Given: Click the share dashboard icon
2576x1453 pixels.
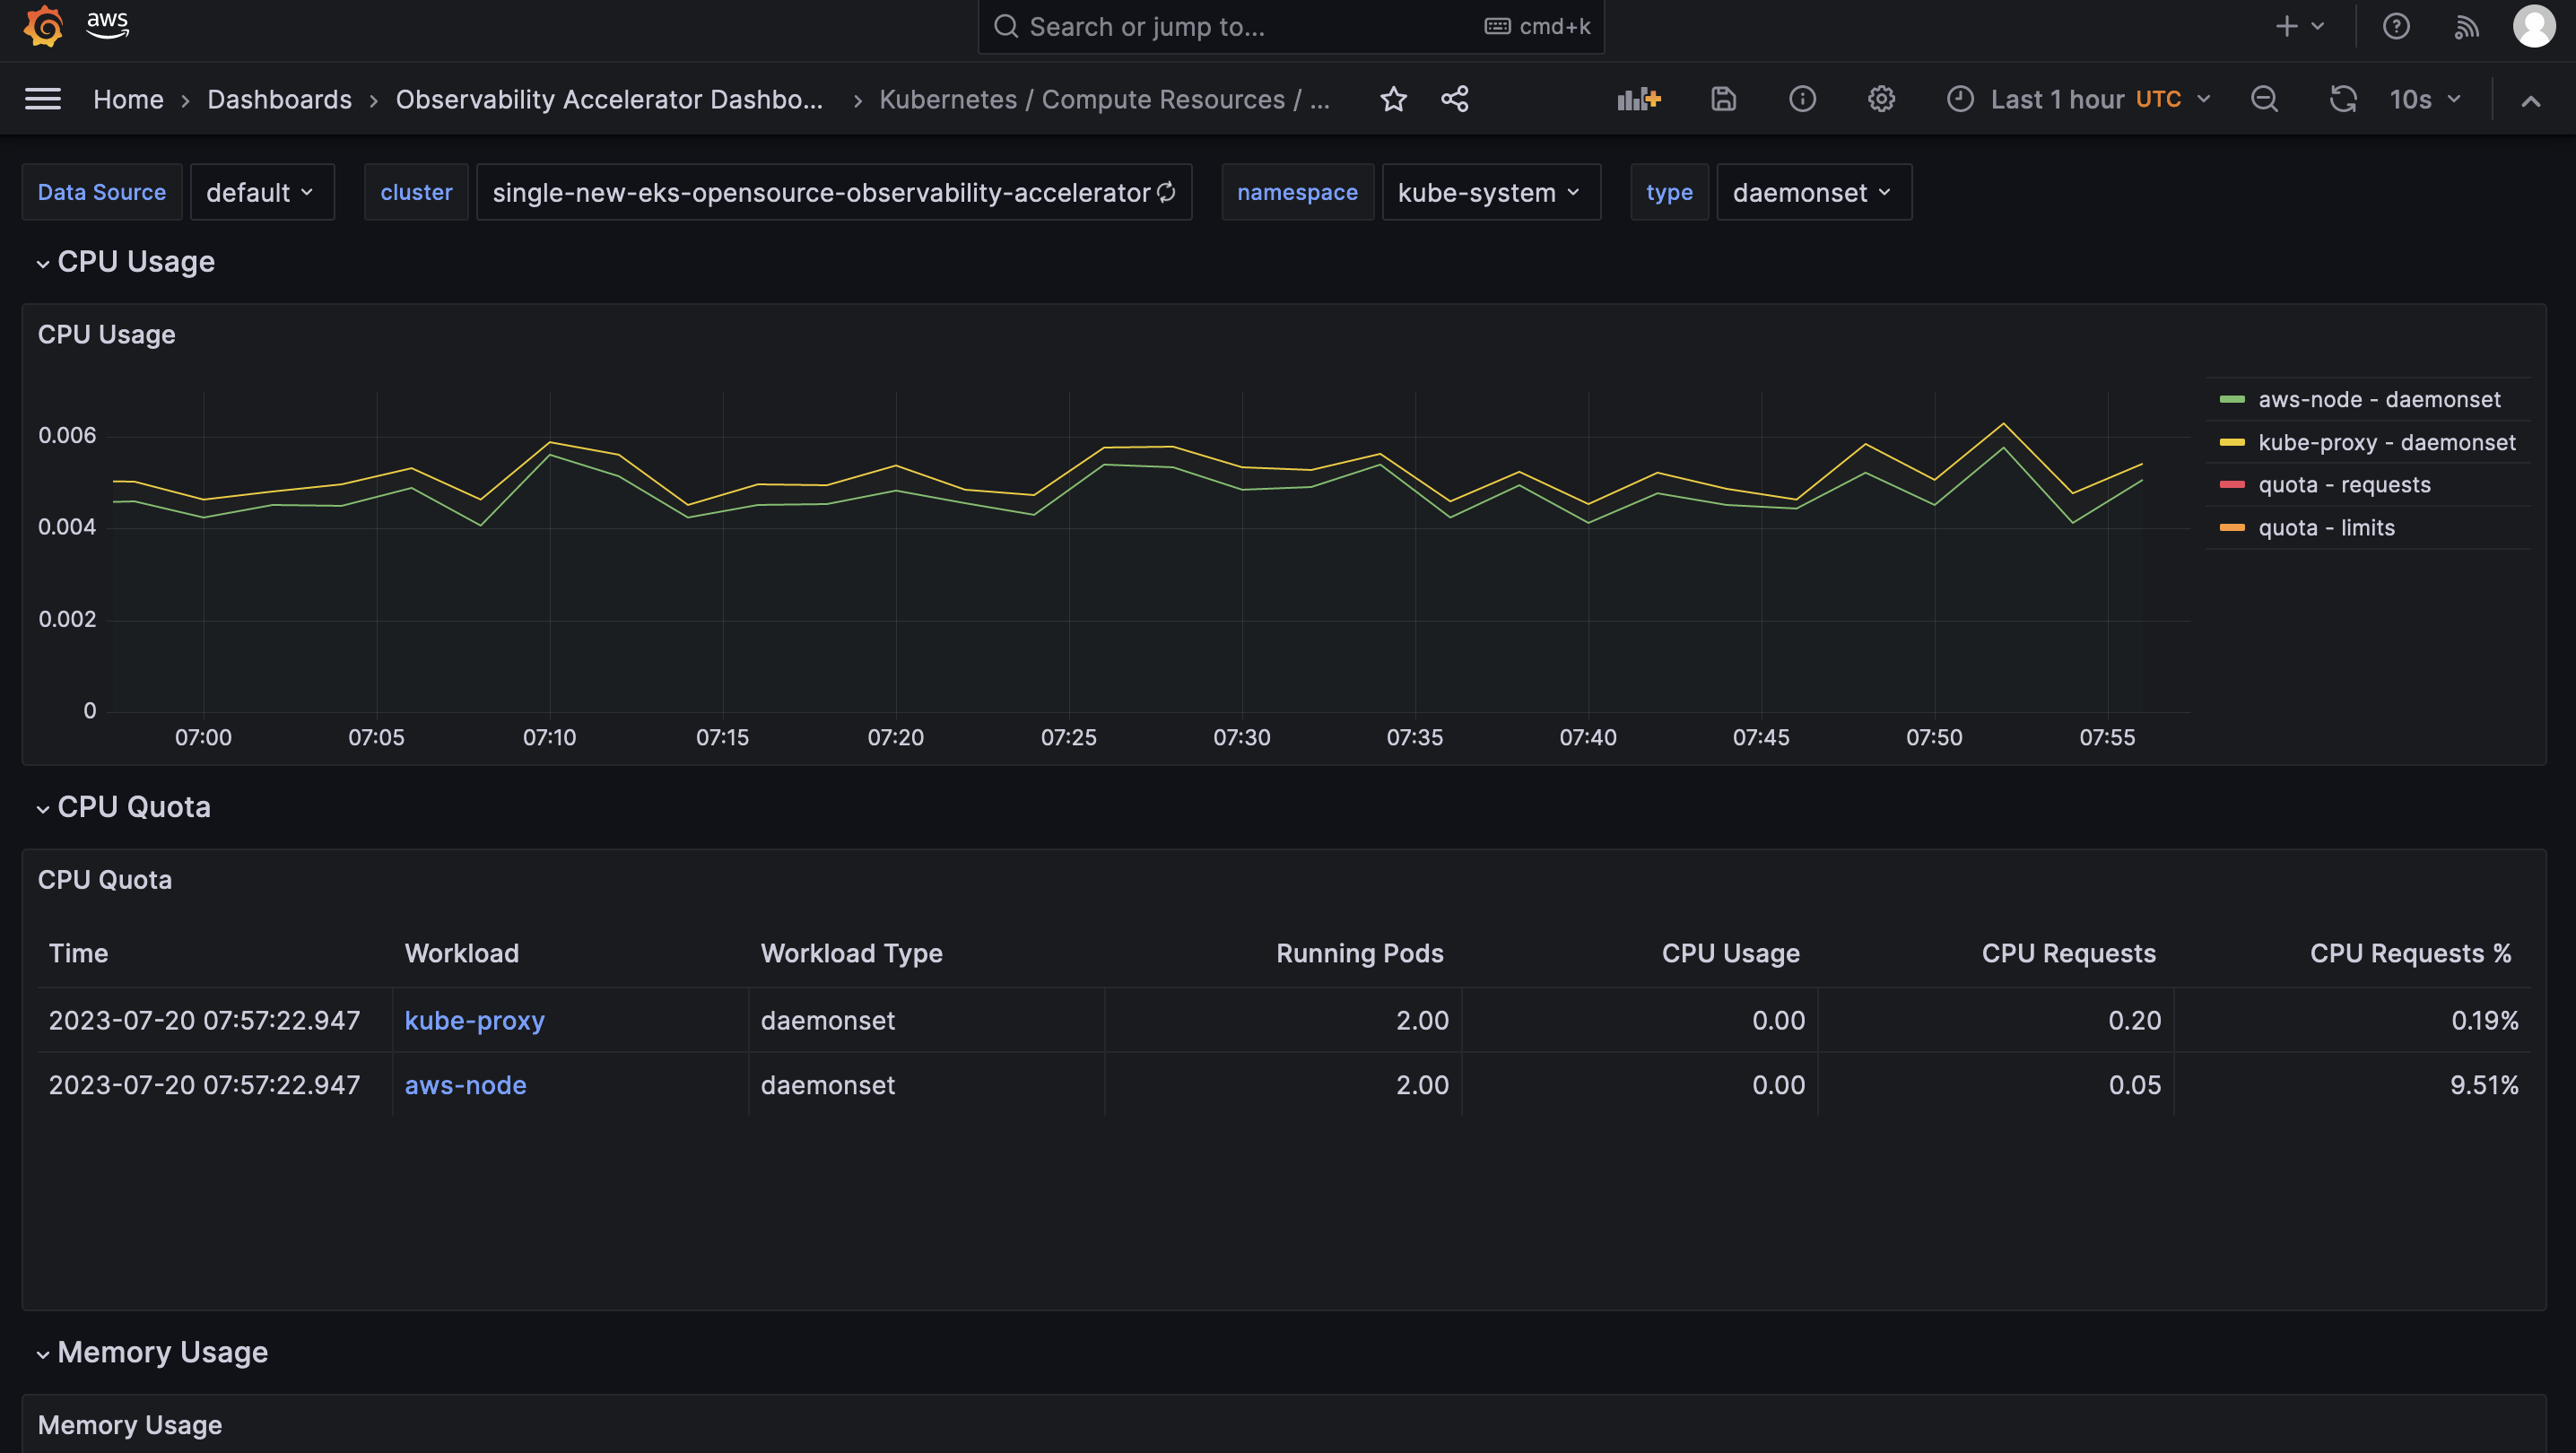Looking at the screenshot, I should click(x=1455, y=99).
